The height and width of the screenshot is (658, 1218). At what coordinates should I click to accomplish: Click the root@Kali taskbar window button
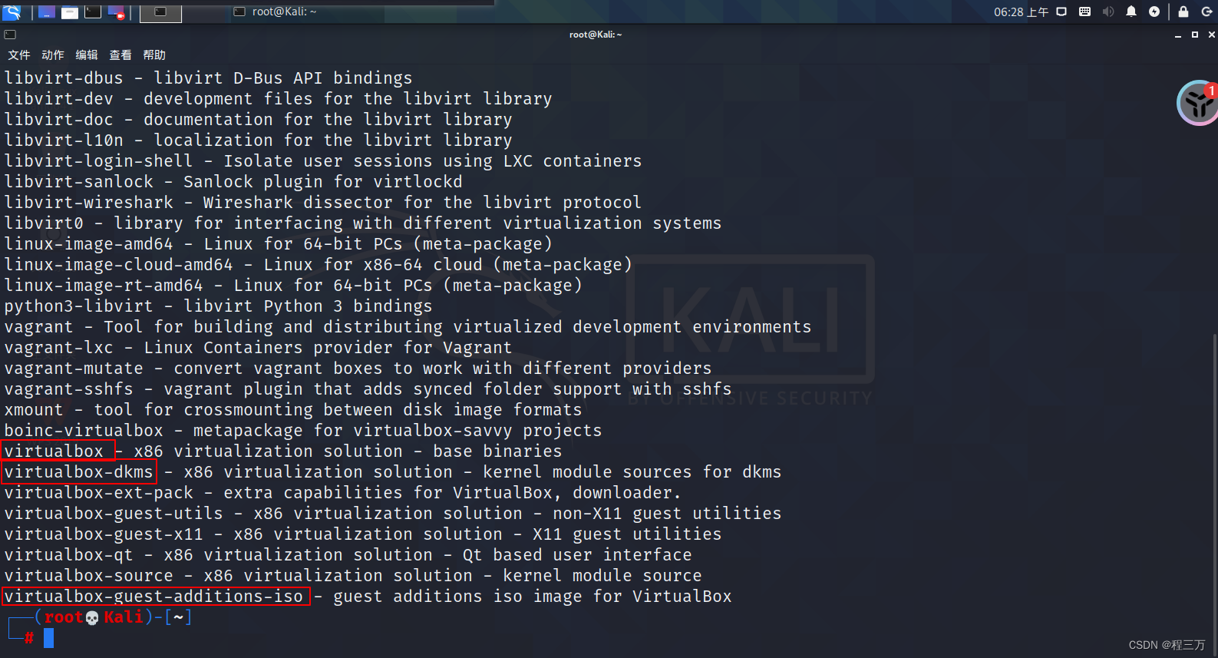[x=275, y=12]
